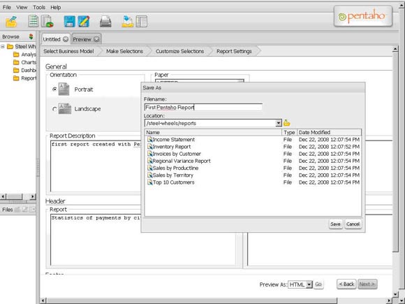Open the File menu
Screen dimensions: 405x304
click(7, 7)
